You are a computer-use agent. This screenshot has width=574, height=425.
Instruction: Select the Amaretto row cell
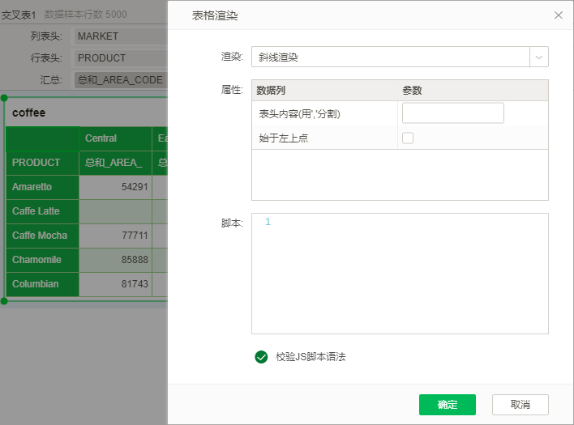coord(32,187)
